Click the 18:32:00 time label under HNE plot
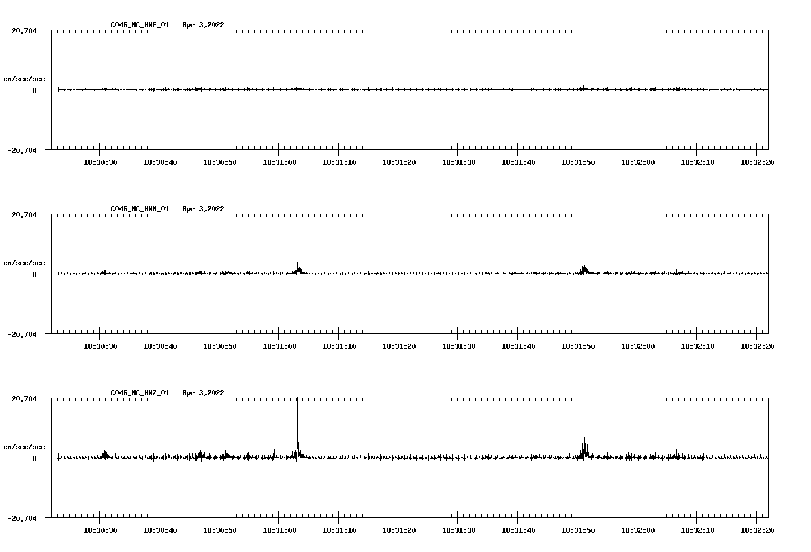This screenshot has height=552, width=811. [x=638, y=162]
